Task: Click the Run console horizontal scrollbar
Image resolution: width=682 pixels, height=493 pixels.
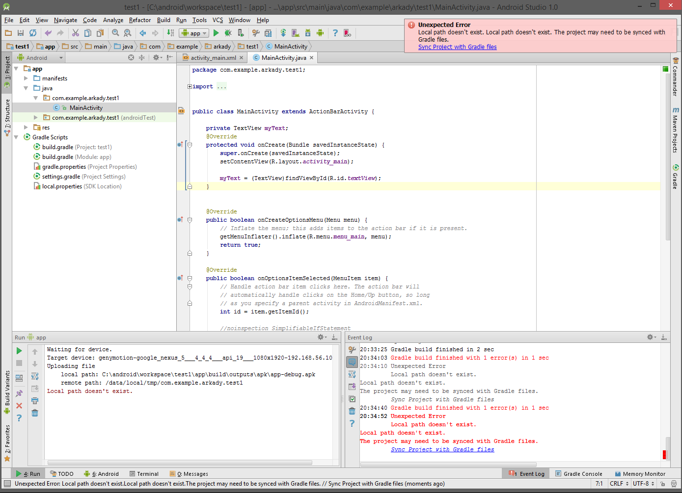Action: (180, 463)
